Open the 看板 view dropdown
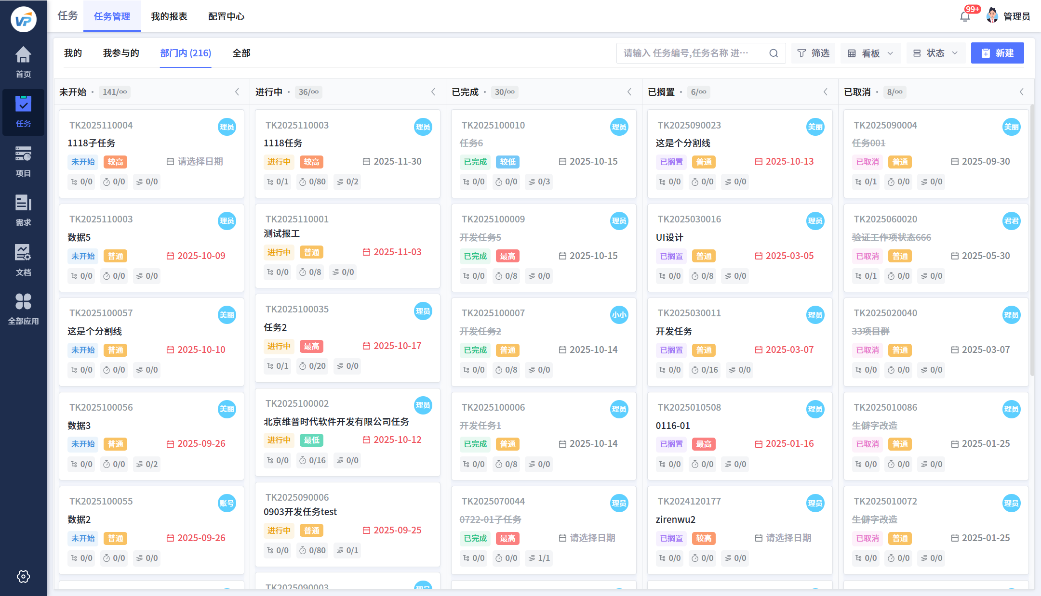 point(870,53)
